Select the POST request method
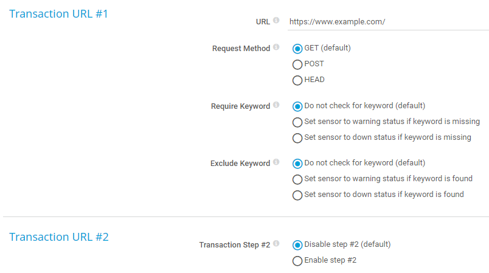This screenshot has width=489, height=273. tap(297, 64)
